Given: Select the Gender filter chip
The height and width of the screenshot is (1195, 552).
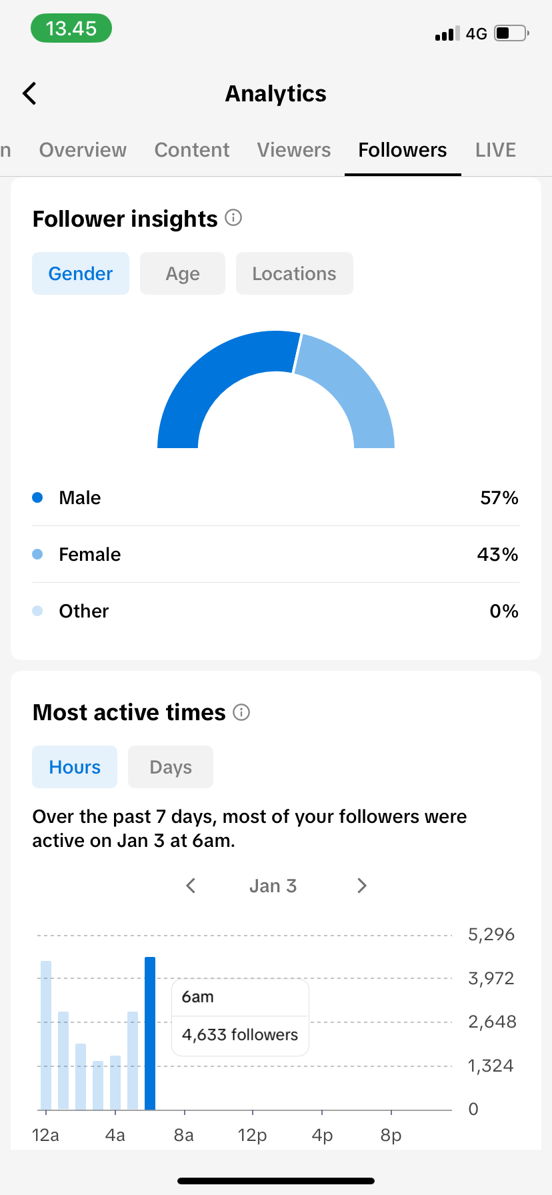Looking at the screenshot, I should pyautogui.click(x=81, y=273).
